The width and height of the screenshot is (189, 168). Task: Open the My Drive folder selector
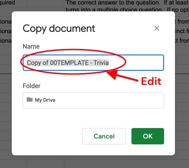click(93, 100)
